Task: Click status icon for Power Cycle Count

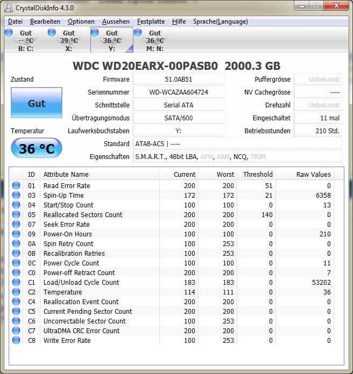Action: click(x=16, y=263)
